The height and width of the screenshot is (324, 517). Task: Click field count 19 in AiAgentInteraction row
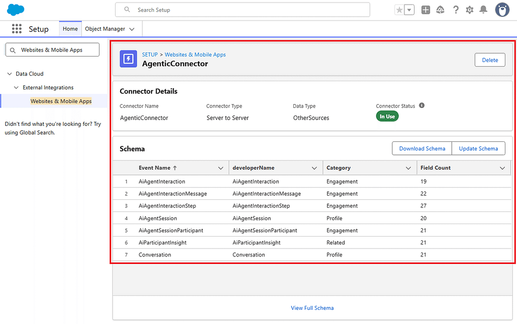pos(424,182)
